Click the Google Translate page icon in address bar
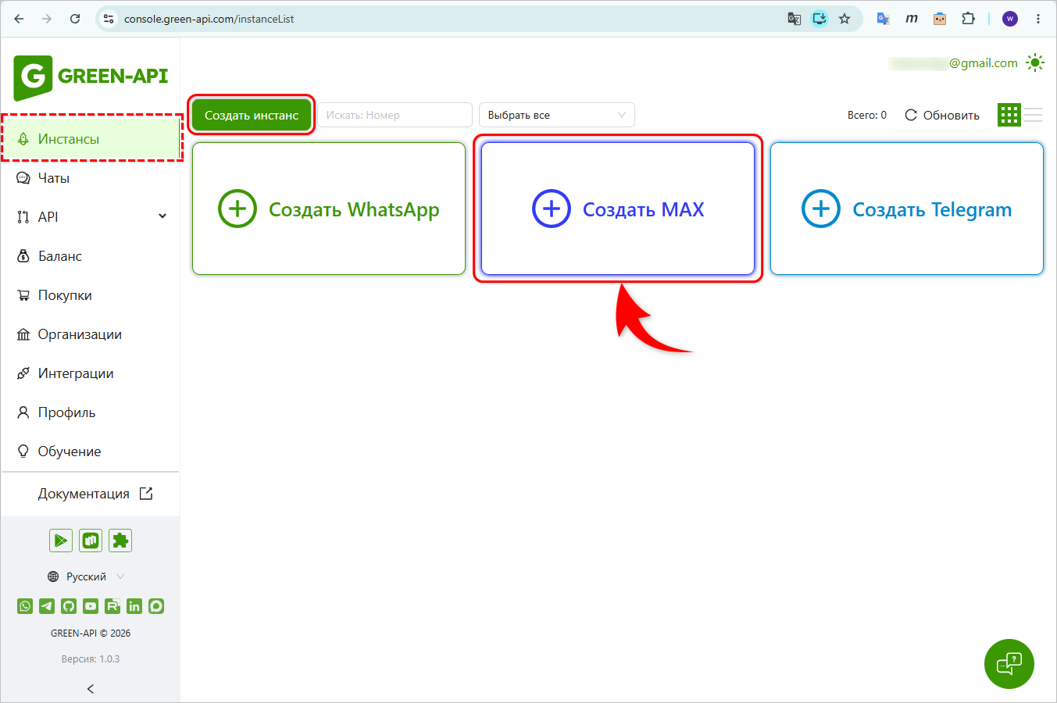1057x703 pixels. [x=795, y=19]
